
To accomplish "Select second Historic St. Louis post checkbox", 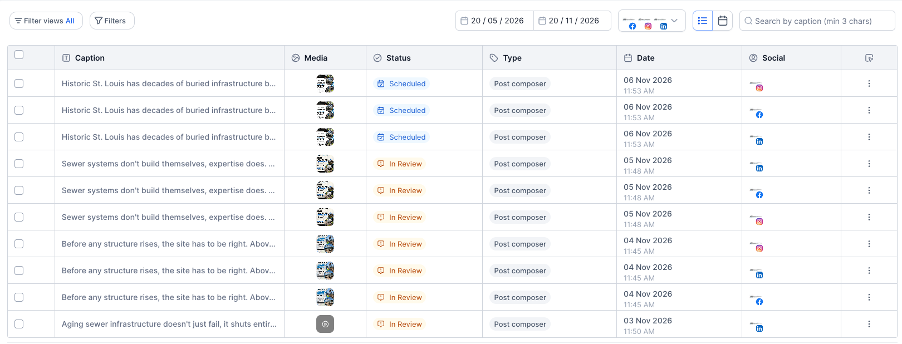I will (x=19, y=110).
